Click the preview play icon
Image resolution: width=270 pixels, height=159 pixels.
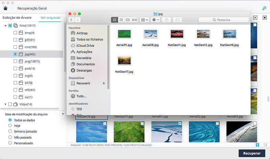click(255, 17)
